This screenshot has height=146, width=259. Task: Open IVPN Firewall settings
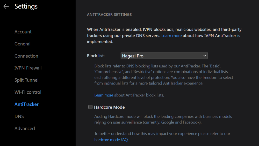pos(28,68)
